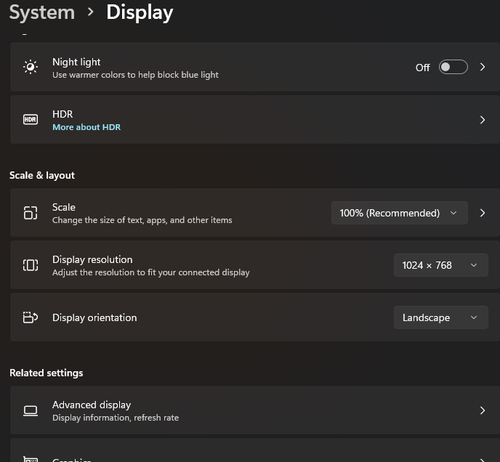Screen dimensions: 500x462
Task: Click the Night light sun icon
Action: pos(31,68)
